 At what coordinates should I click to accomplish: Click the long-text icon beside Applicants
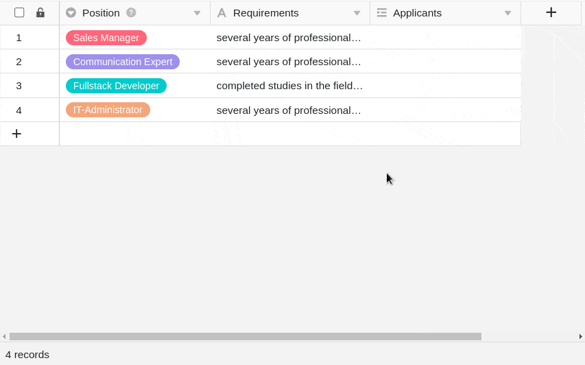[x=382, y=13]
